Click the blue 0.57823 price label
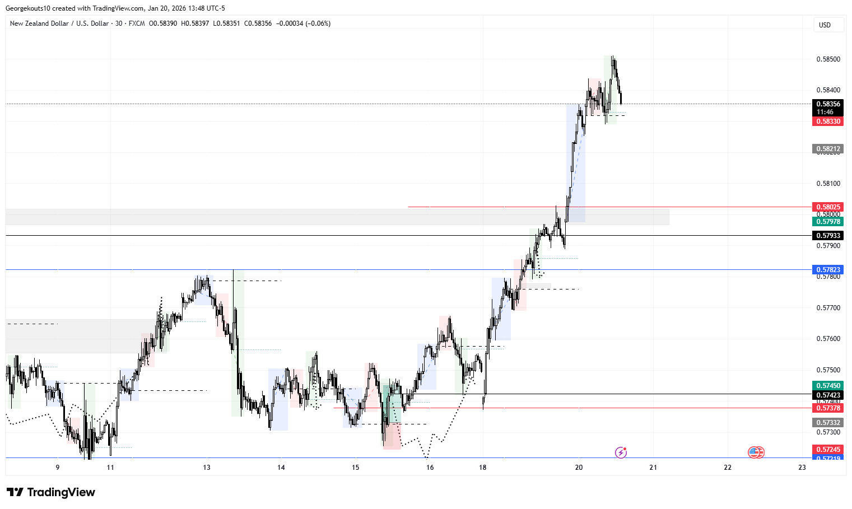Screen dimensions: 852x509 [827, 270]
